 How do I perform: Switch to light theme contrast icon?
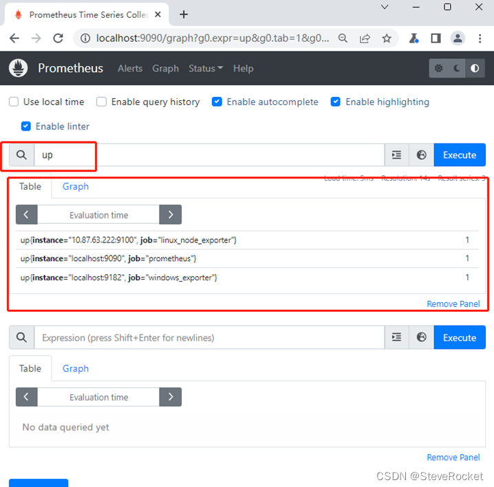pos(475,68)
